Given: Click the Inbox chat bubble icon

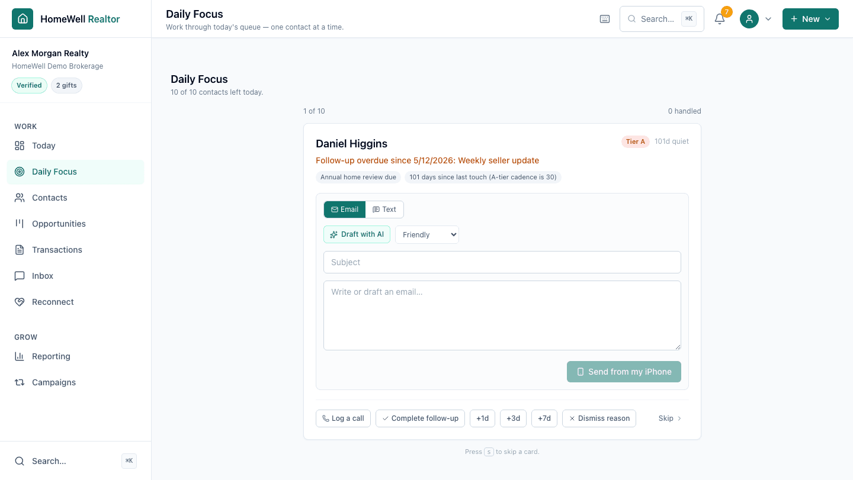Looking at the screenshot, I should click(x=20, y=276).
